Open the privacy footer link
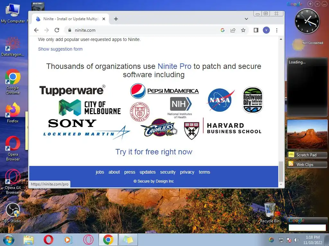 [x=187, y=172]
